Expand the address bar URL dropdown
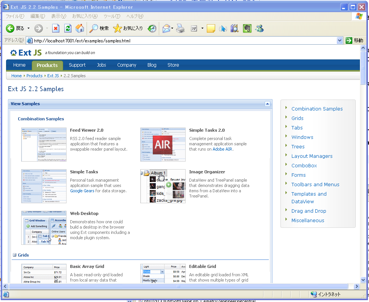 click(x=340, y=40)
